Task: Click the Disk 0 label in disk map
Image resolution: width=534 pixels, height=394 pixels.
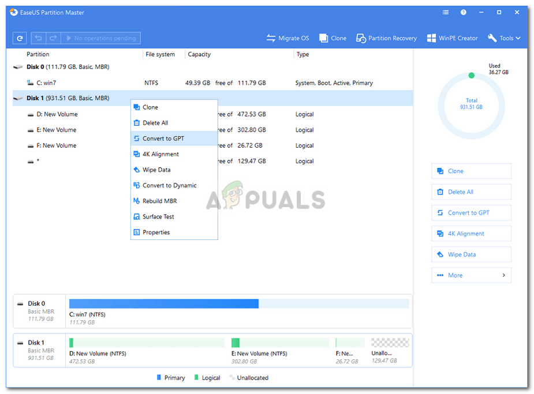Action: coord(36,303)
